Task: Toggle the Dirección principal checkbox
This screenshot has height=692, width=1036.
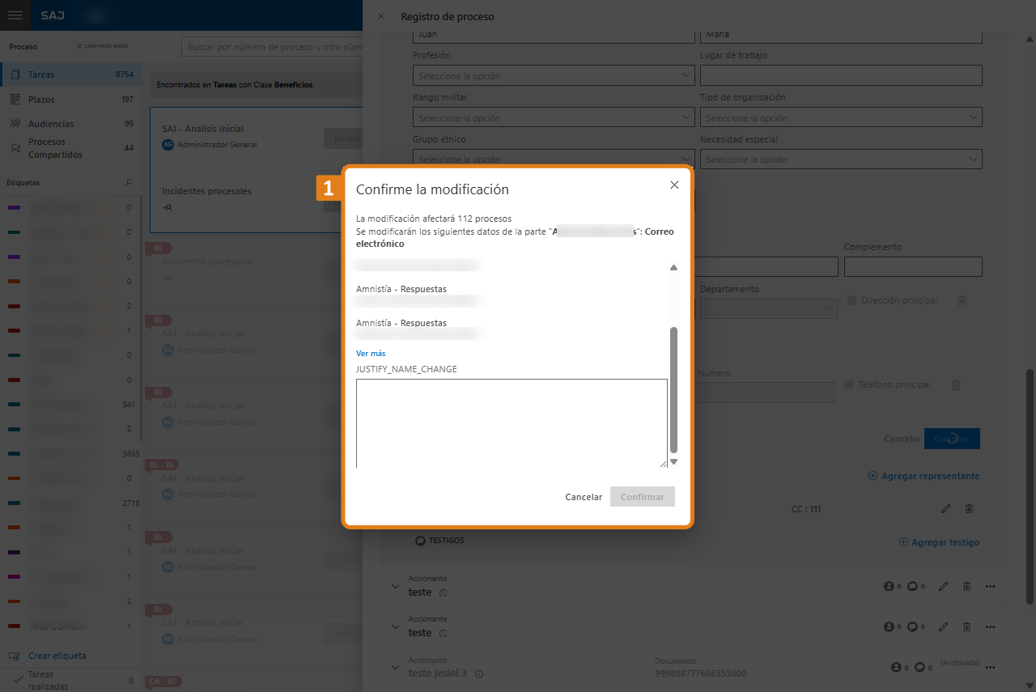Action: (851, 300)
